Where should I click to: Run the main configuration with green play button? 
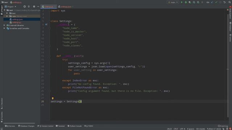[x=182, y=2]
